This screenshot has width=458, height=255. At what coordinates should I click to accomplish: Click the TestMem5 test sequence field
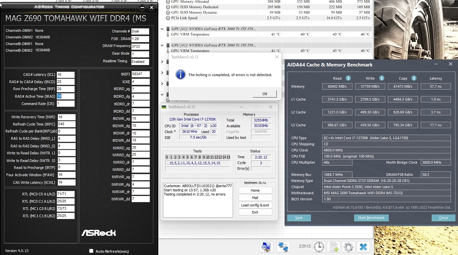pyautogui.click(x=198, y=163)
